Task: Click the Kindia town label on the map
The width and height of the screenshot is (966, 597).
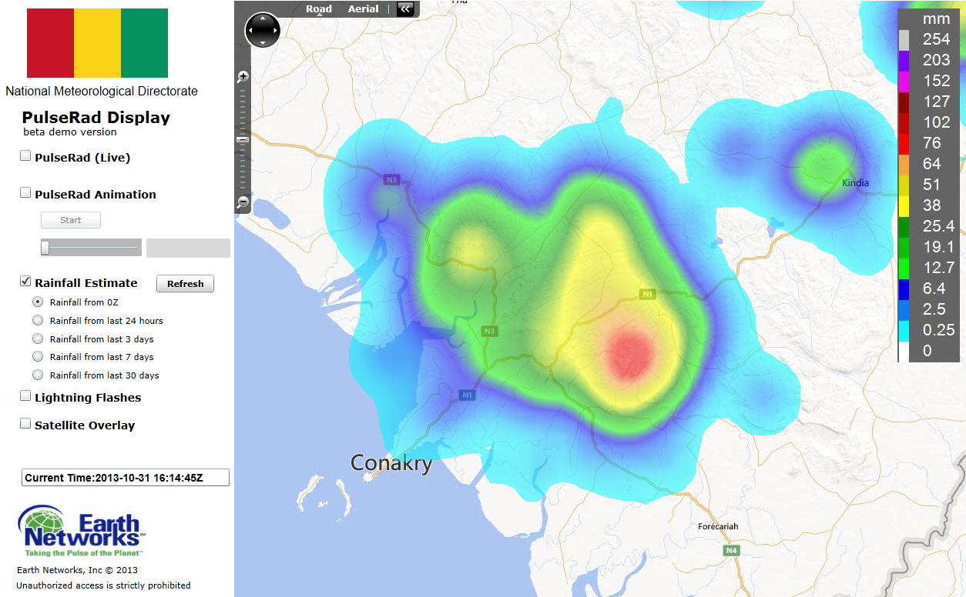Action: point(856,183)
